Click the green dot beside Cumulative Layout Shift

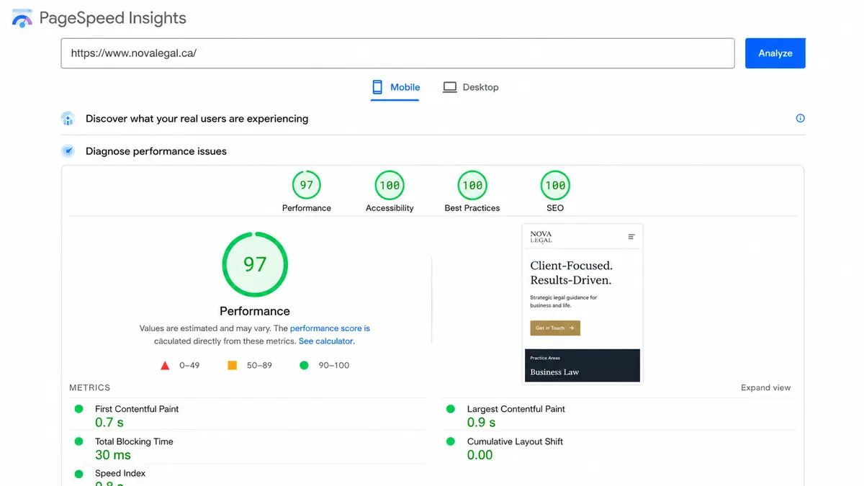(x=451, y=441)
